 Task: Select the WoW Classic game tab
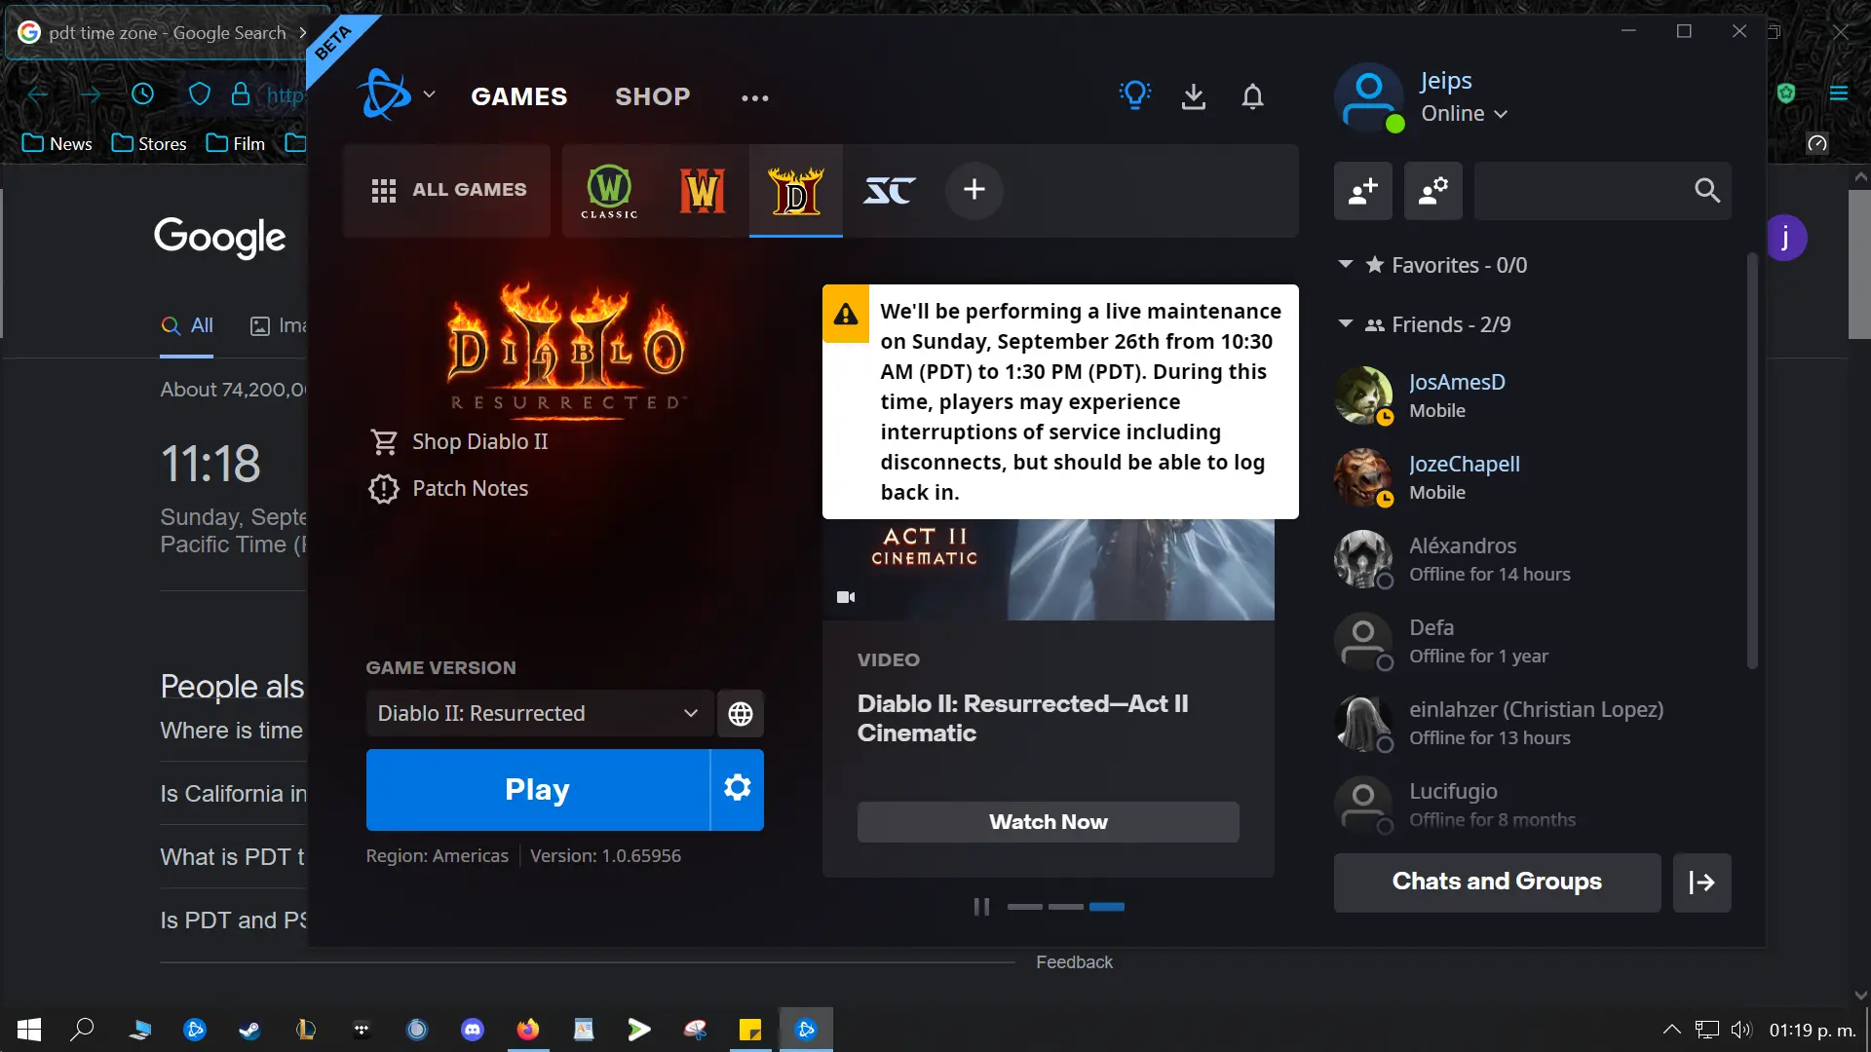(x=609, y=190)
